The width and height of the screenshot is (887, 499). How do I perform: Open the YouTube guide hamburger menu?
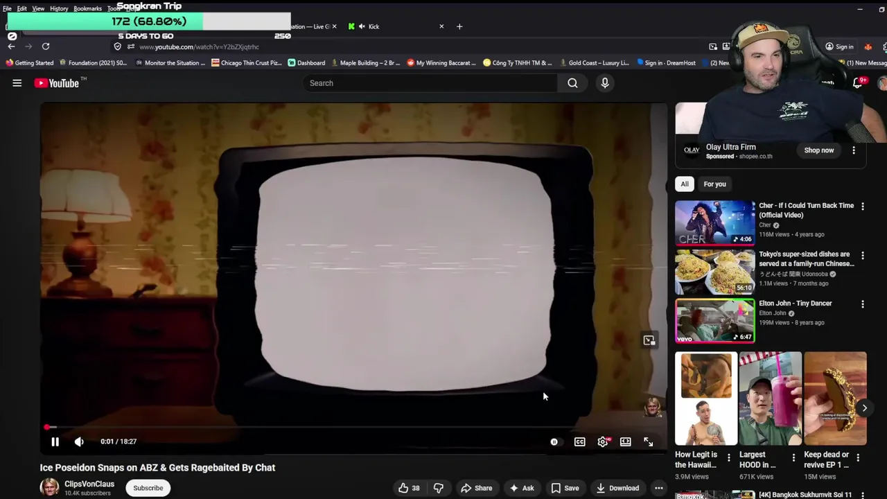pyautogui.click(x=17, y=83)
